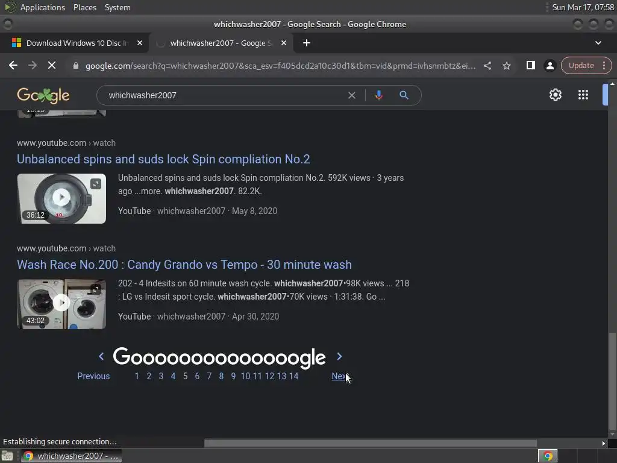Viewport: 617px width, 463px height.
Task: Jump to results page 10
Action: pos(245,376)
